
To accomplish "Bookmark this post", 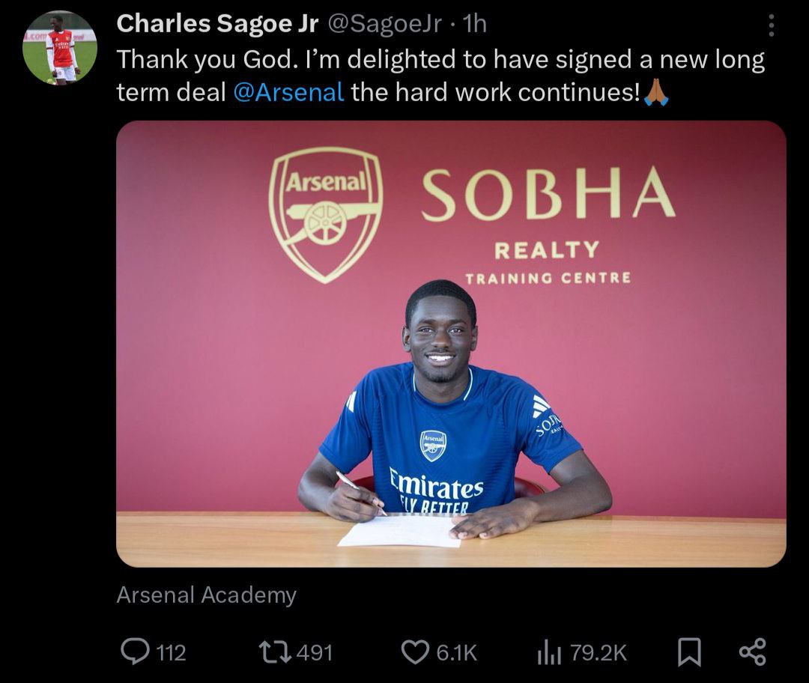I will 688,652.
